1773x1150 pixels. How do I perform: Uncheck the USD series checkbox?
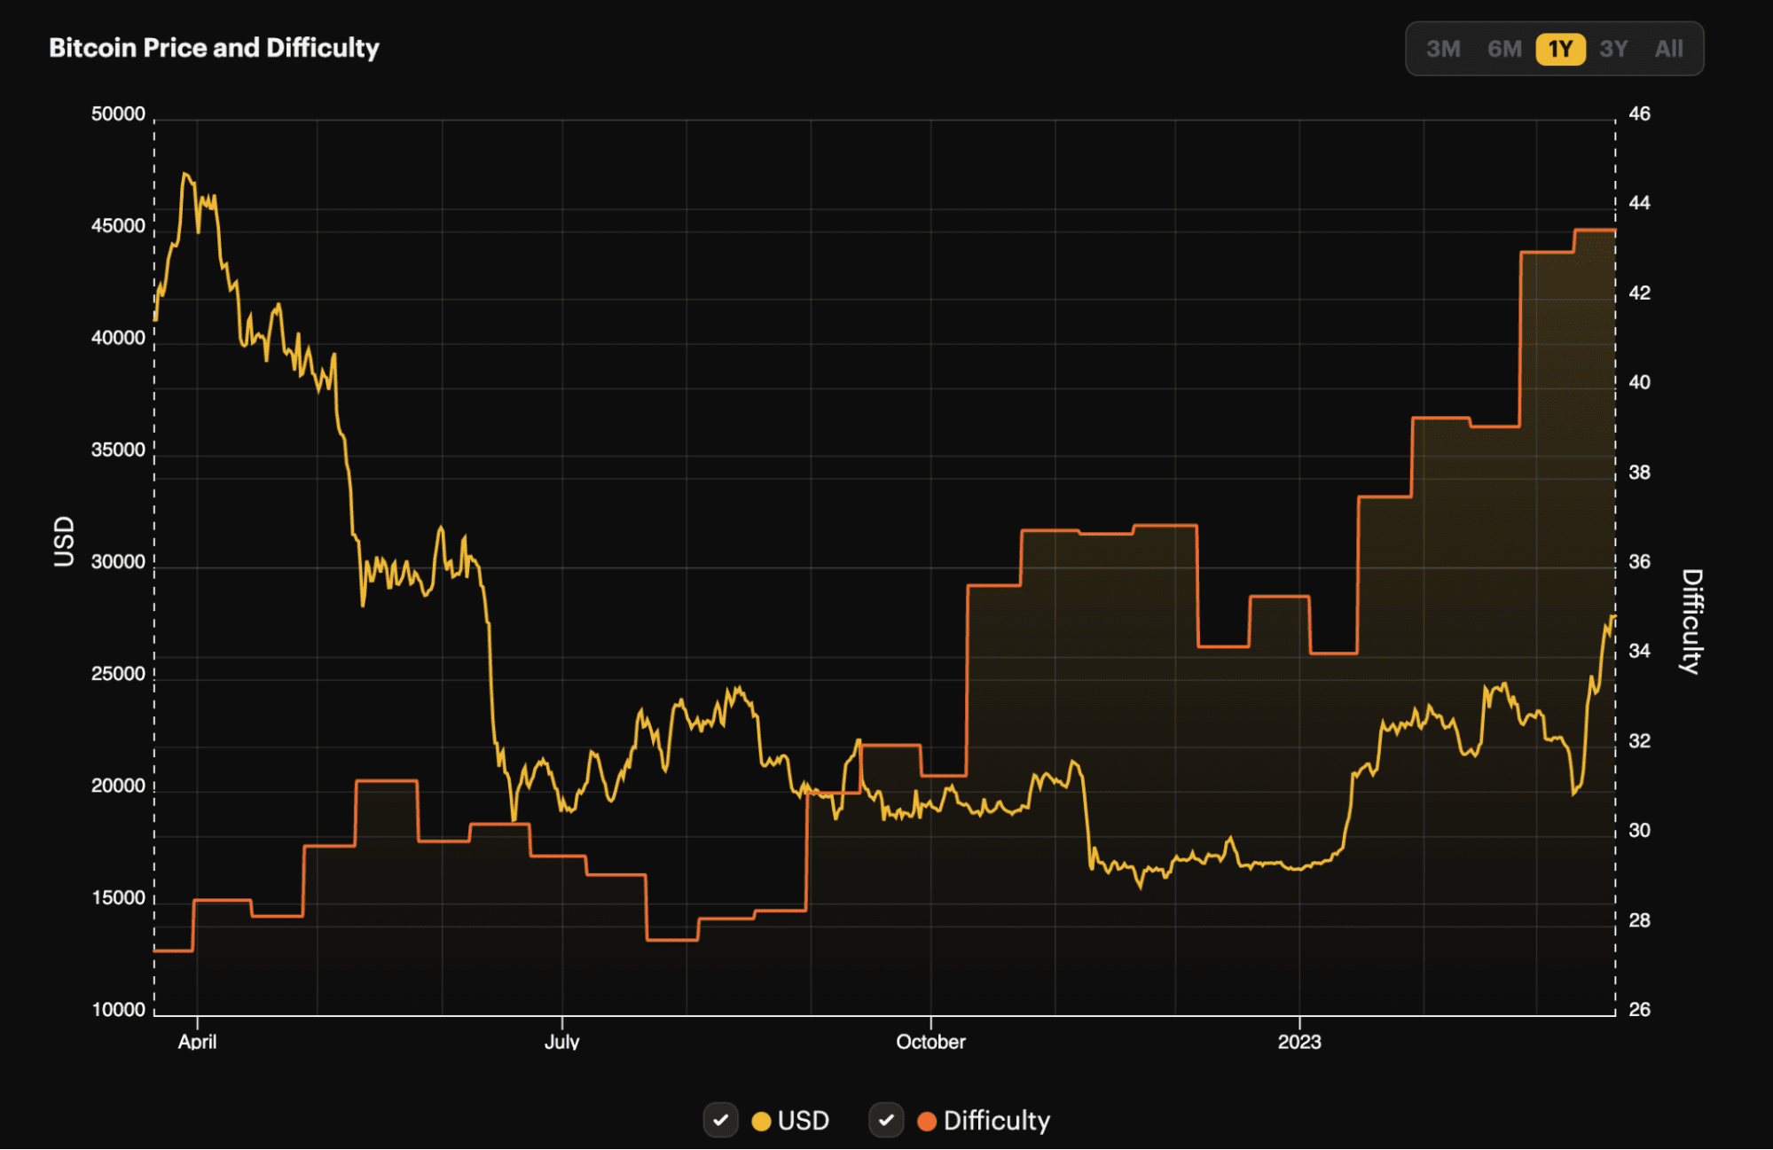click(720, 1120)
